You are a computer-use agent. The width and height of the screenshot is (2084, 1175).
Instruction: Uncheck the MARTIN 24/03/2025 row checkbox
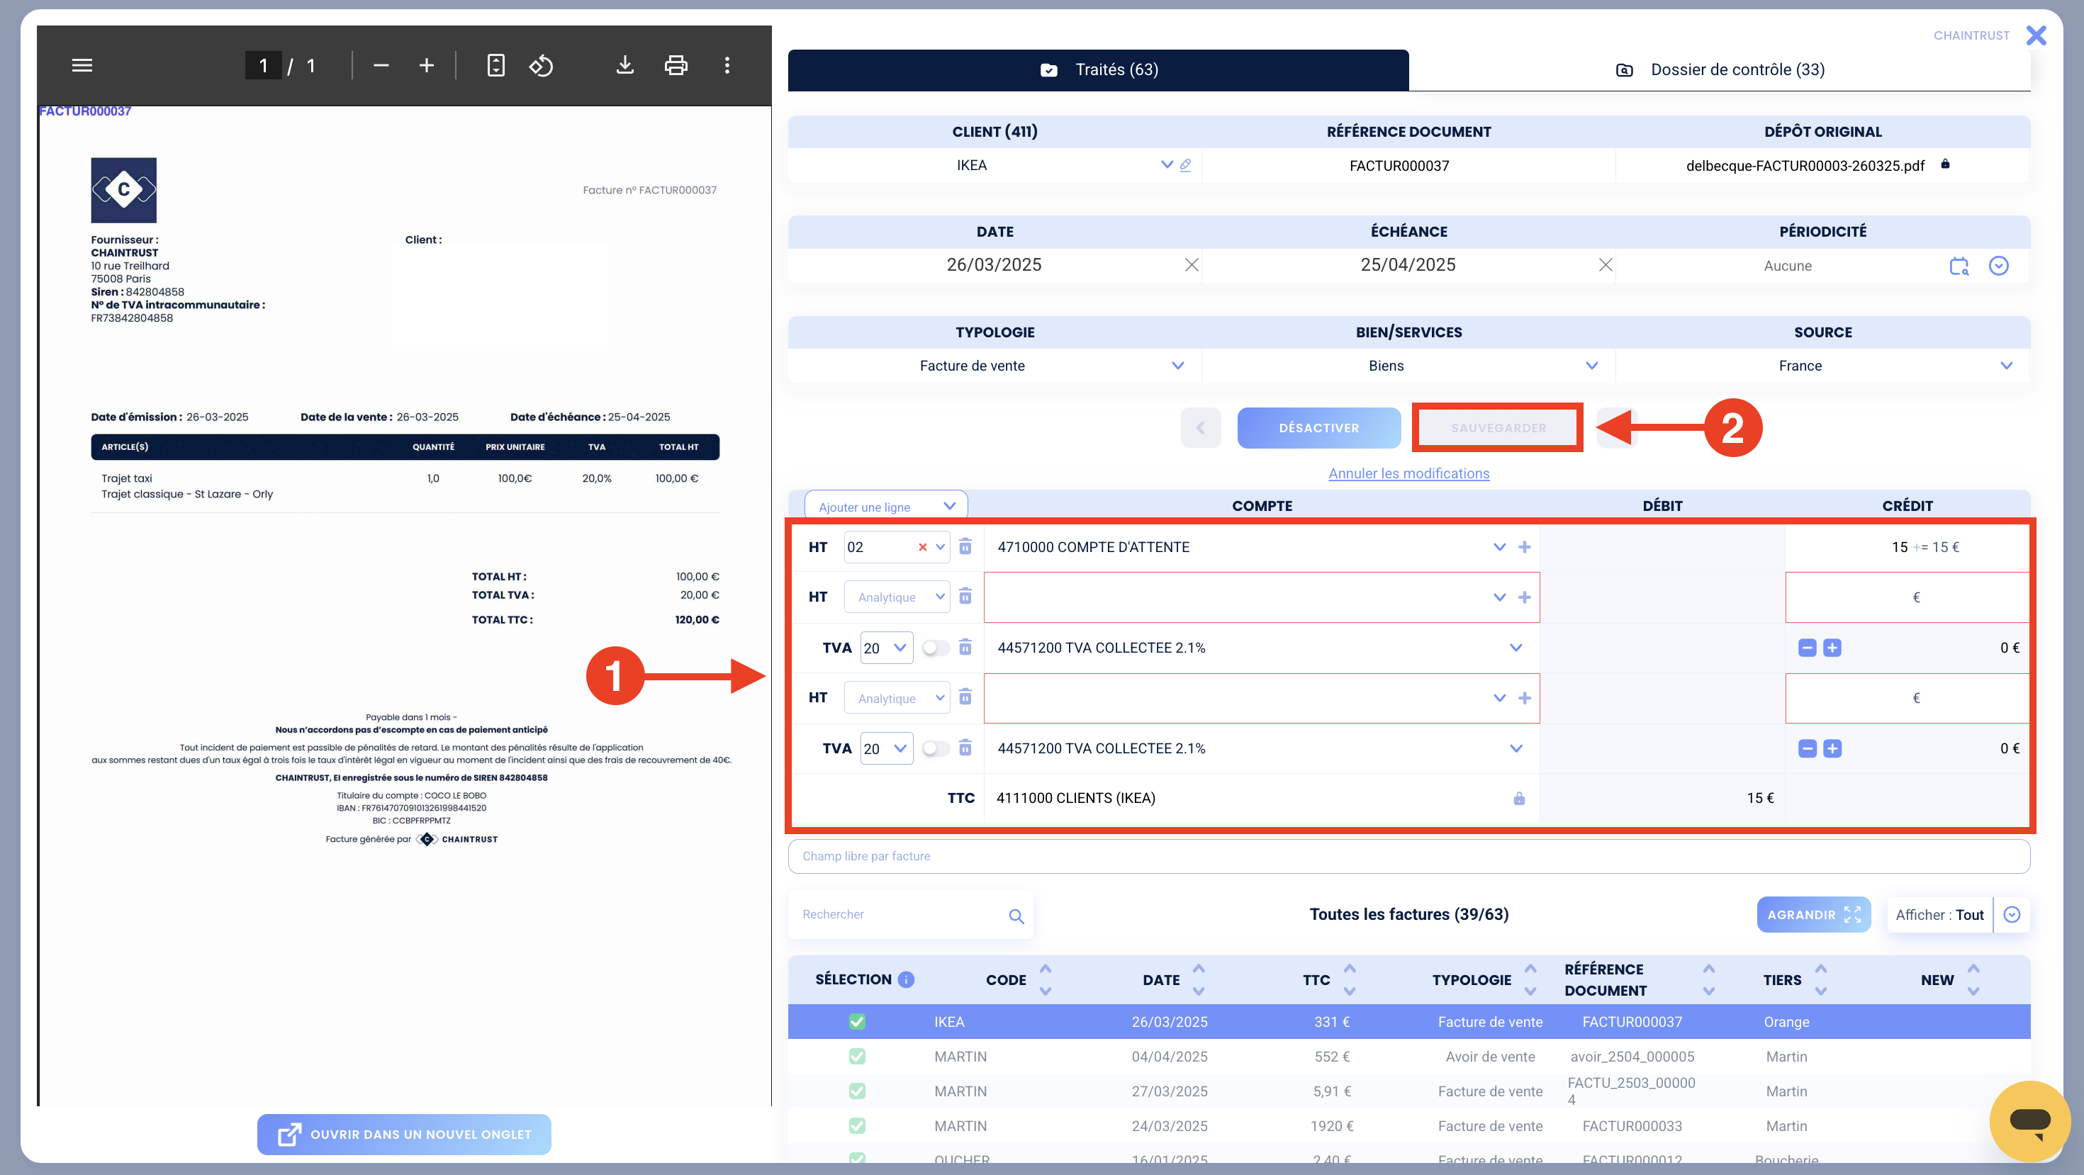pos(857,1125)
